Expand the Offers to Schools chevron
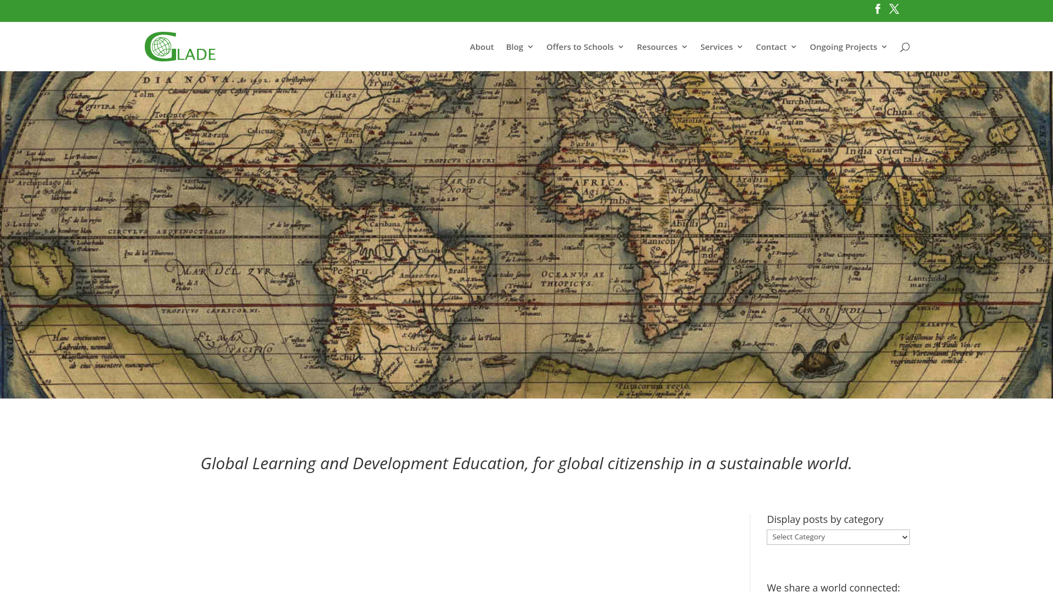Image resolution: width=1053 pixels, height=592 pixels. (x=621, y=47)
